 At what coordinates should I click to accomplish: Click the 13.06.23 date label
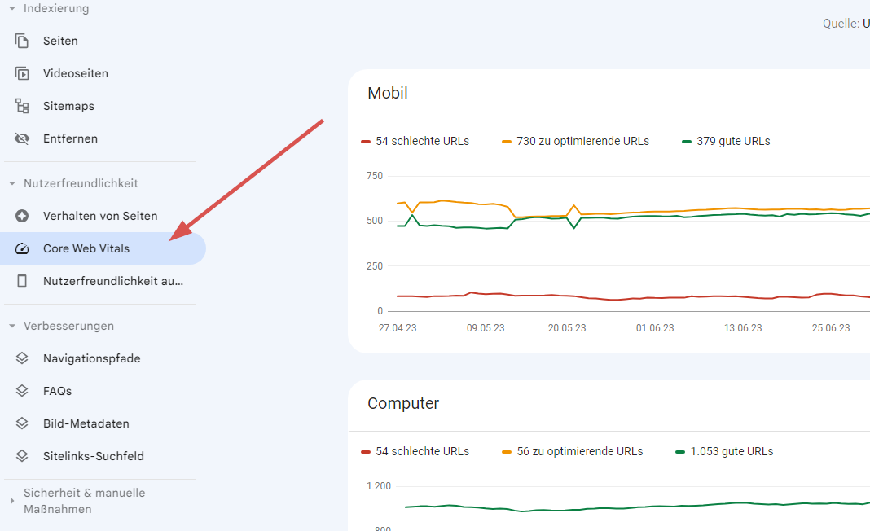[x=743, y=328]
